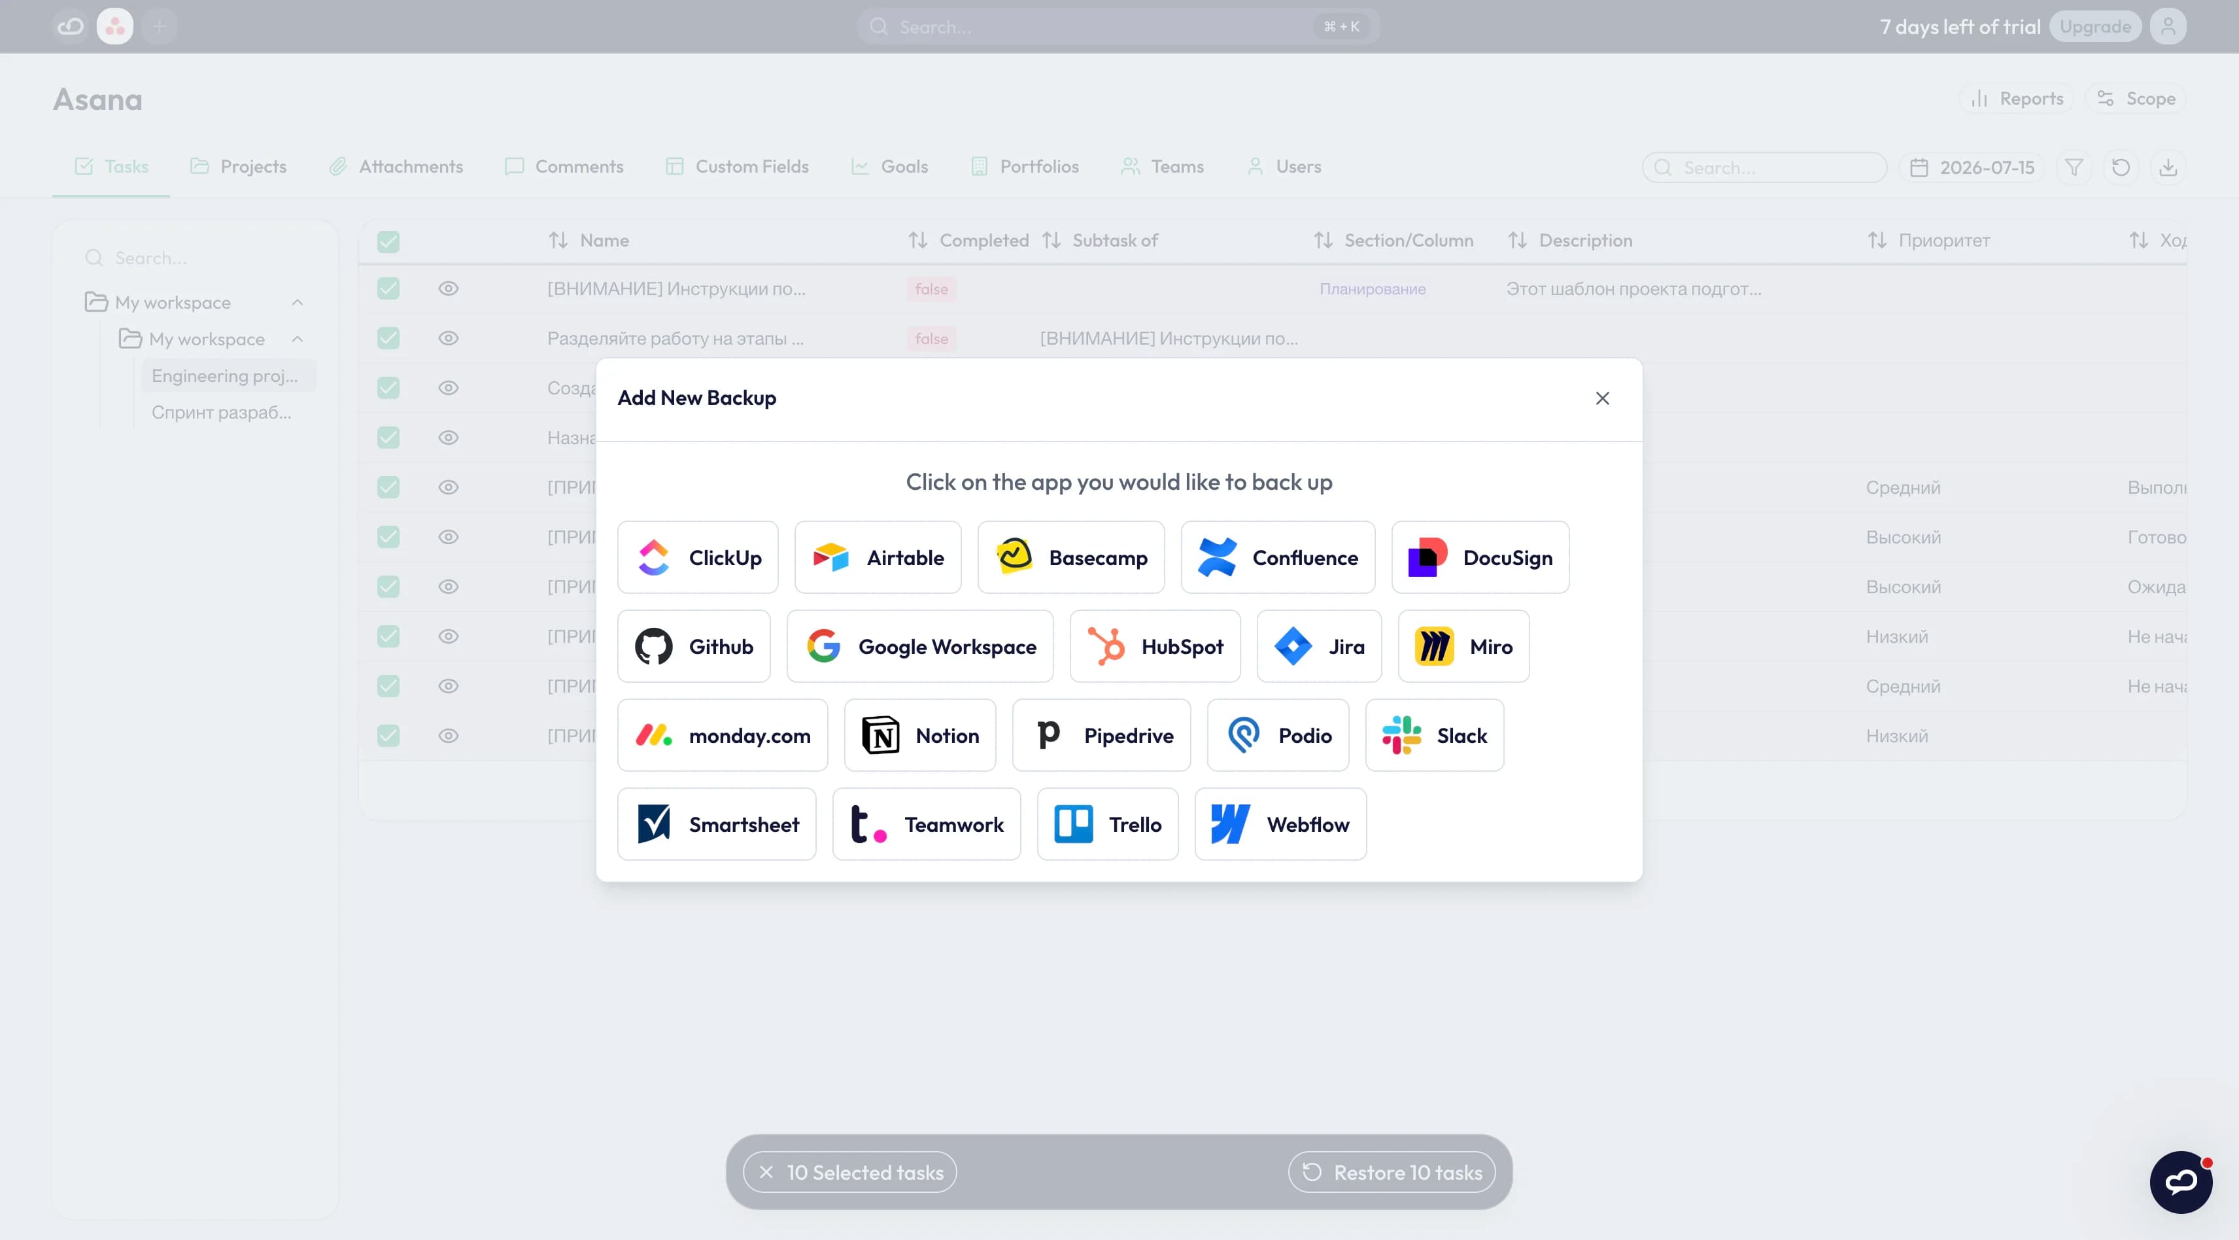Screen dimensions: 2239x1240
Task: Collapse the nested My workspace folder
Action: (x=298, y=339)
